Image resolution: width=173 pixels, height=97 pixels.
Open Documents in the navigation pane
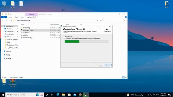(x=10, y=34)
